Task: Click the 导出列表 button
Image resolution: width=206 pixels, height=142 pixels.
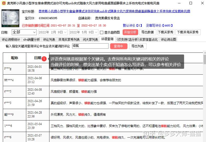Action: click(x=137, y=46)
